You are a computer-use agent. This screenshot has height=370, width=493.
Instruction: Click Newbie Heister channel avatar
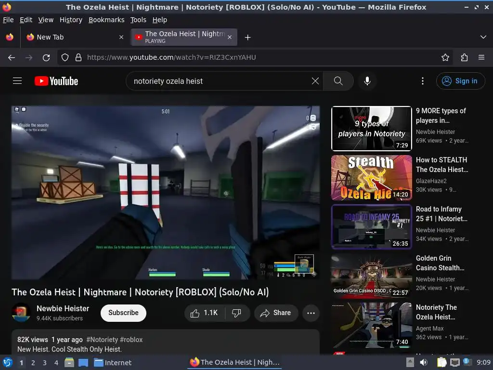tap(21, 312)
